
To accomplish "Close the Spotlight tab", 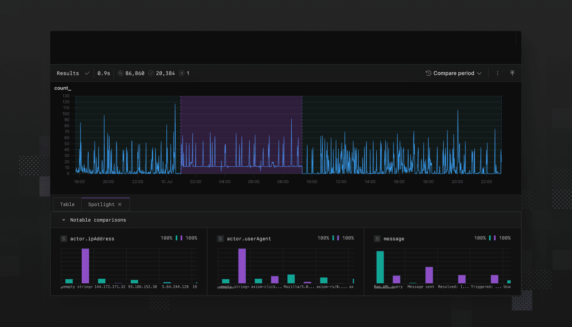I will pyautogui.click(x=120, y=204).
